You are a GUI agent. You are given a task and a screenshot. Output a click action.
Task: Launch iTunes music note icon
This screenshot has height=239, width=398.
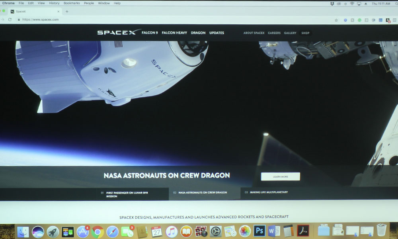coord(172,232)
